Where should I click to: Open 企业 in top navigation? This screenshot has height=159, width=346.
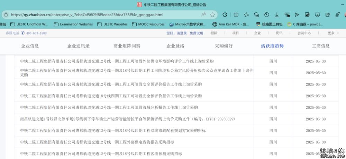(257, 33)
